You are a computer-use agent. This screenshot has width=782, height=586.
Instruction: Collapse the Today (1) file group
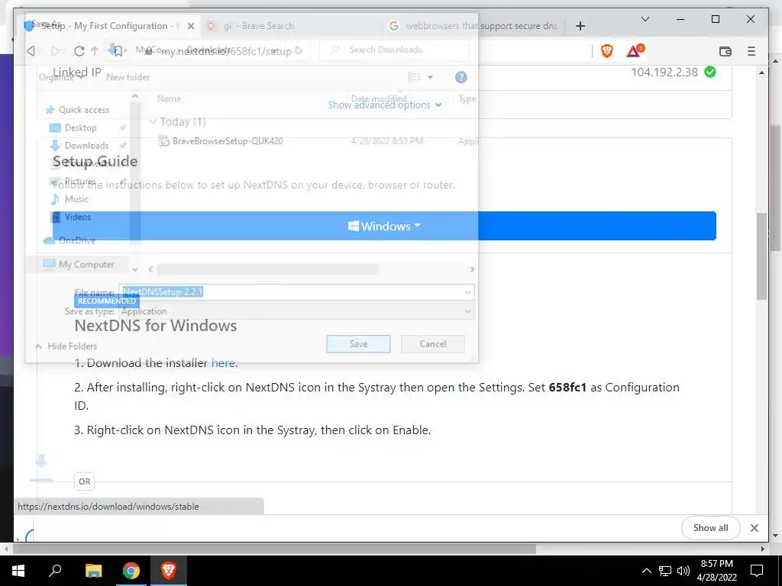153,121
